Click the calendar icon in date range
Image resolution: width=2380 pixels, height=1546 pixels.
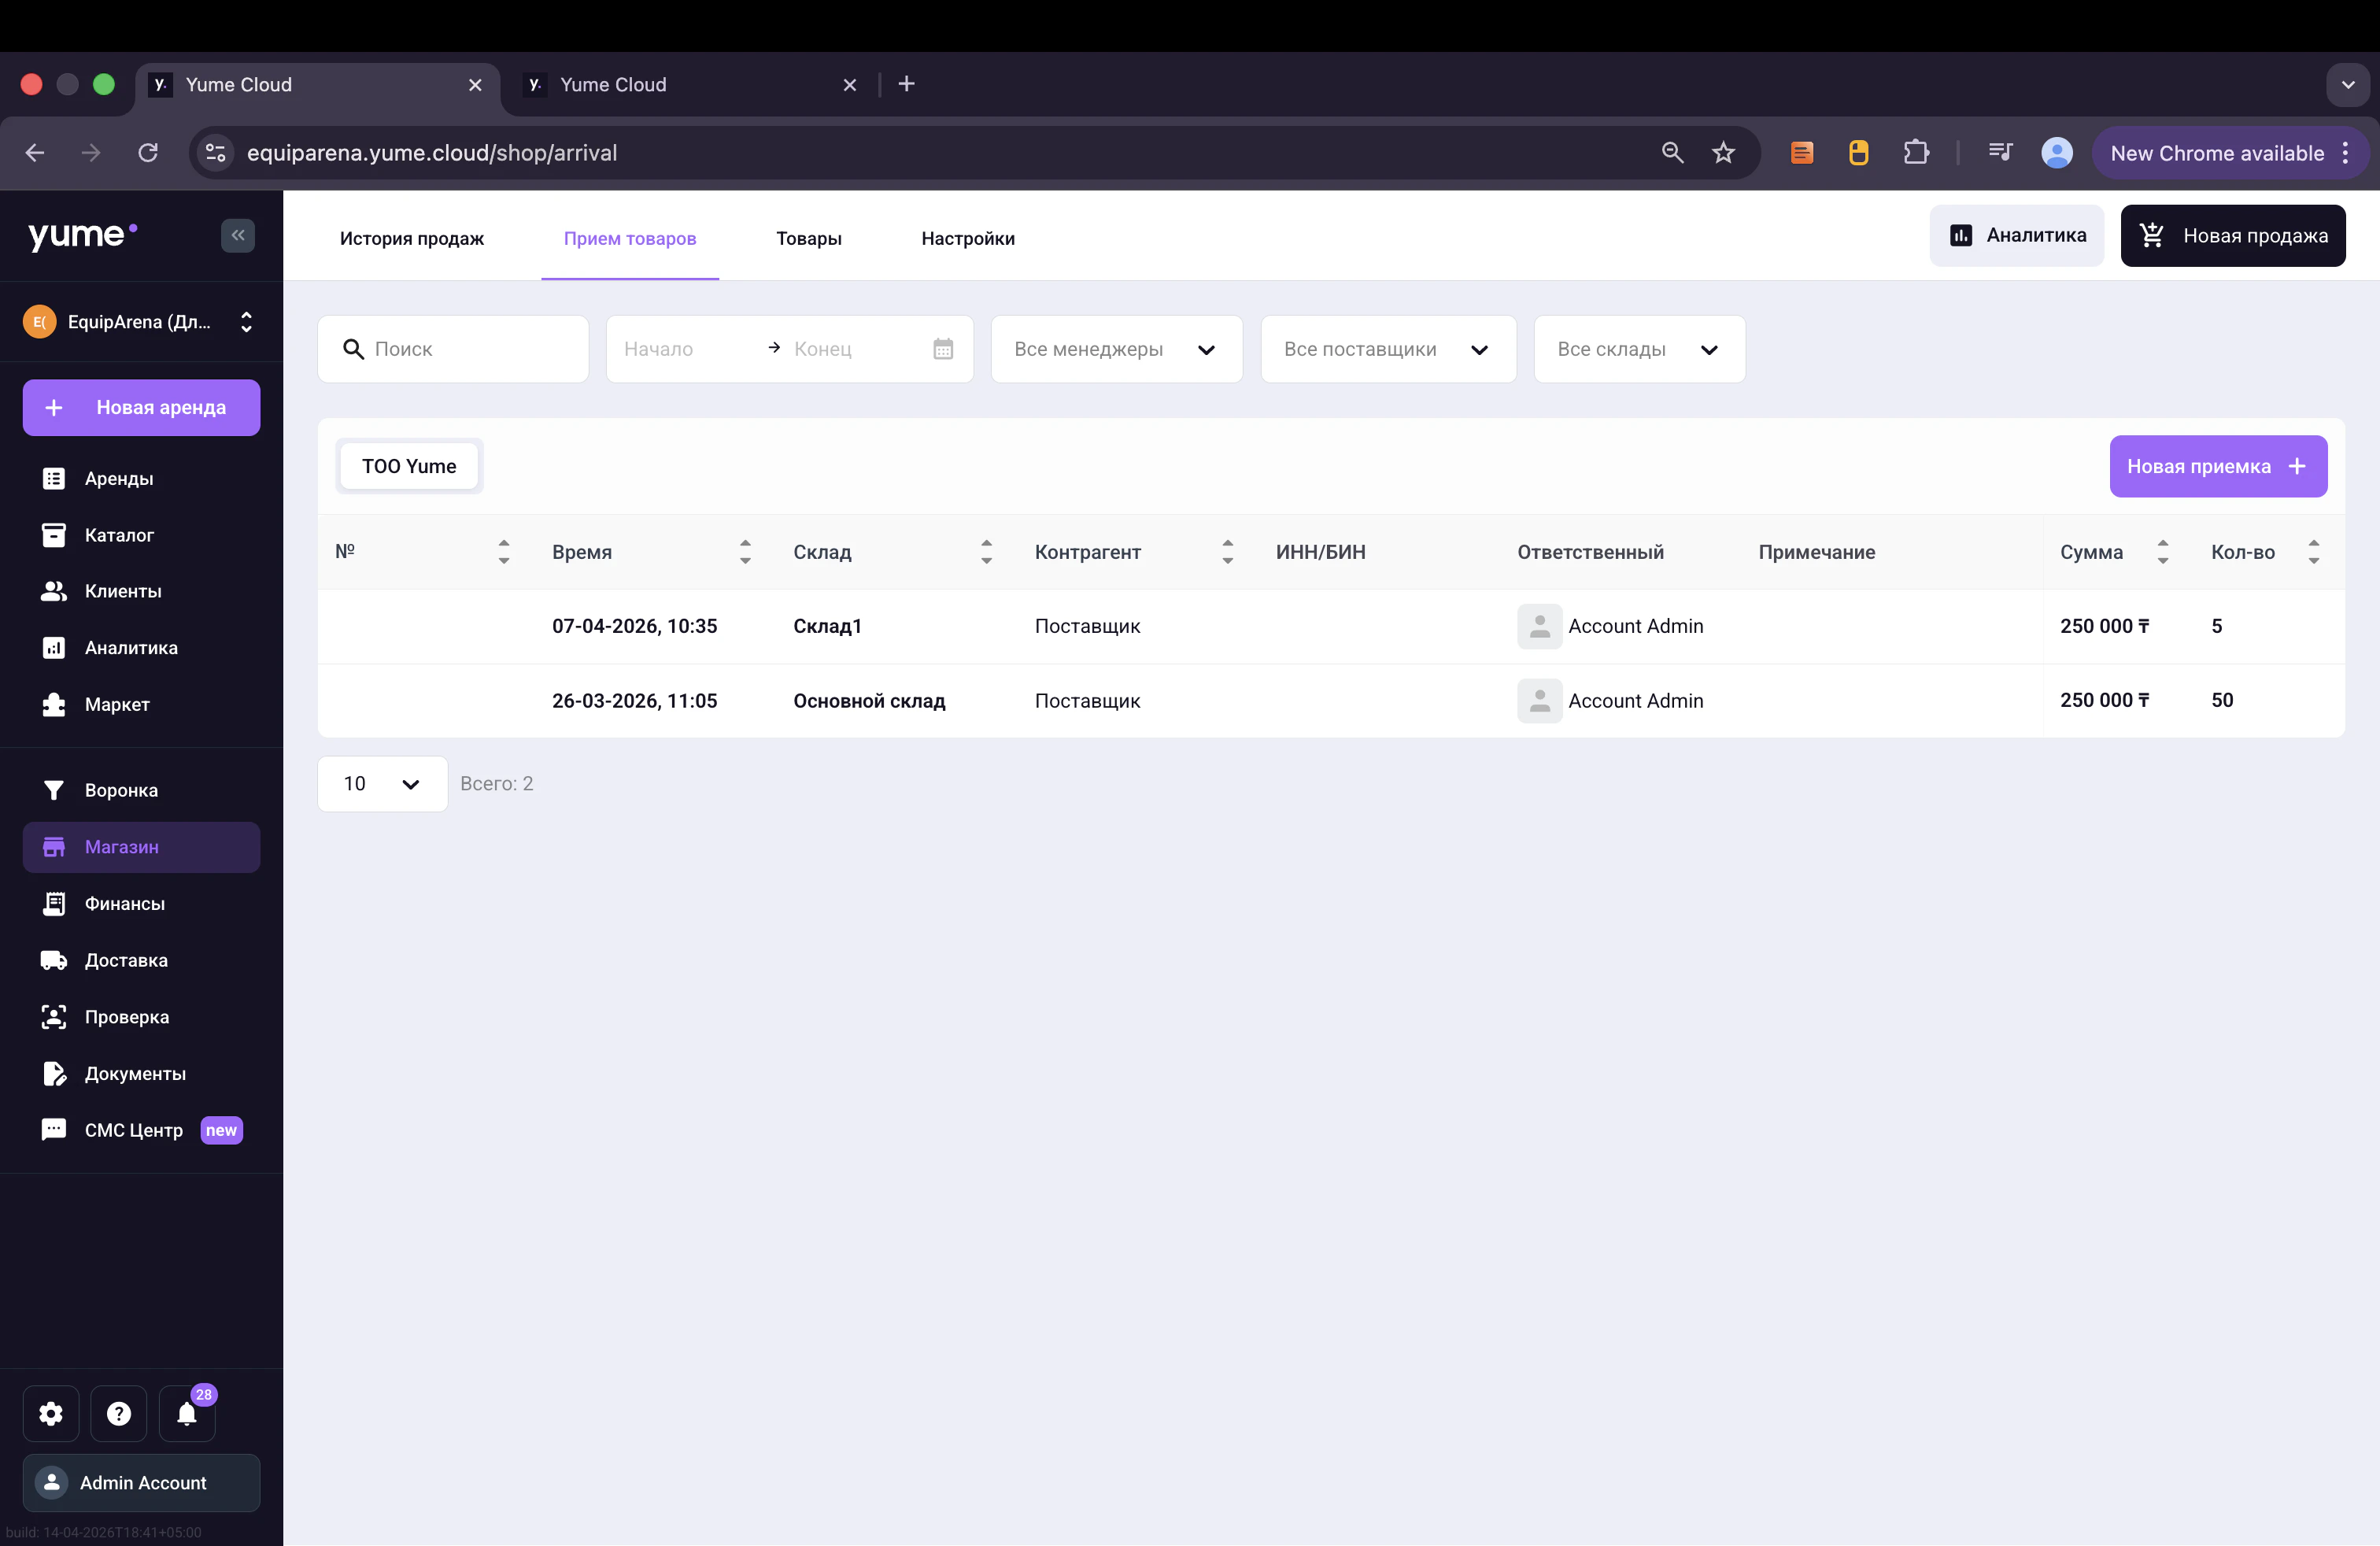[942, 349]
